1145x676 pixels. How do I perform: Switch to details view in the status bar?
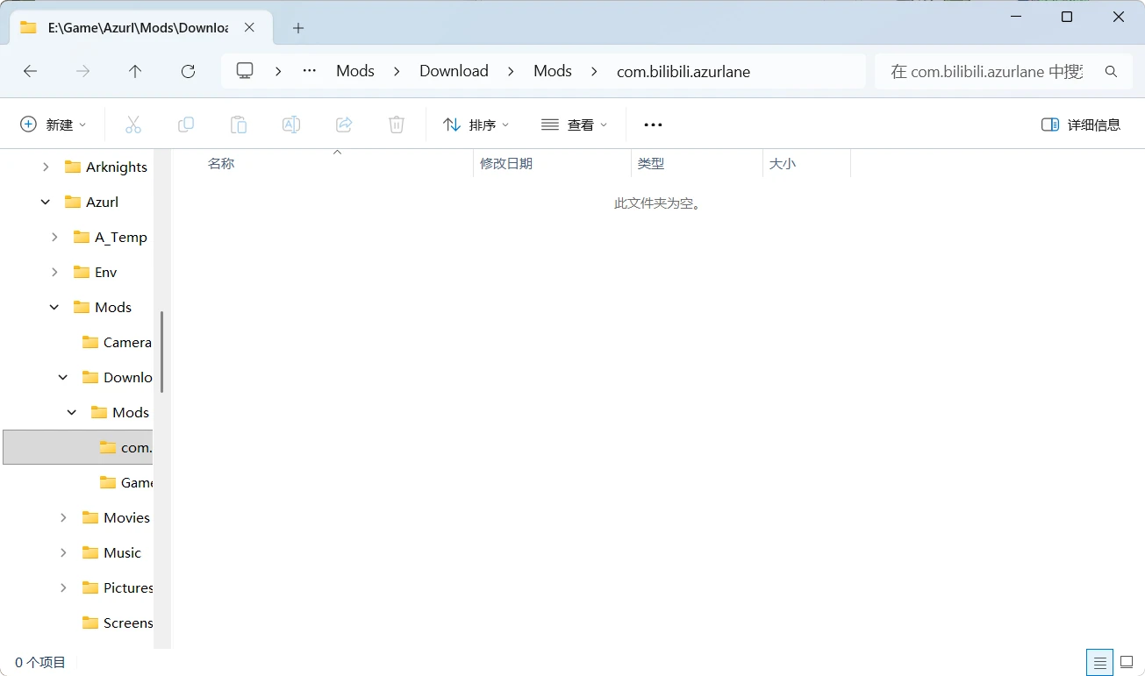(x=1099, y=662)
